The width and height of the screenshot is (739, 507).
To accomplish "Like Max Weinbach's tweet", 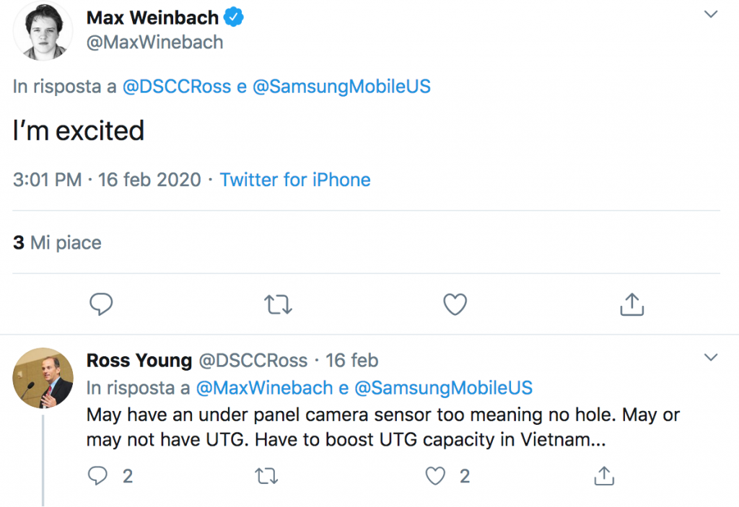I will point(455,305).
